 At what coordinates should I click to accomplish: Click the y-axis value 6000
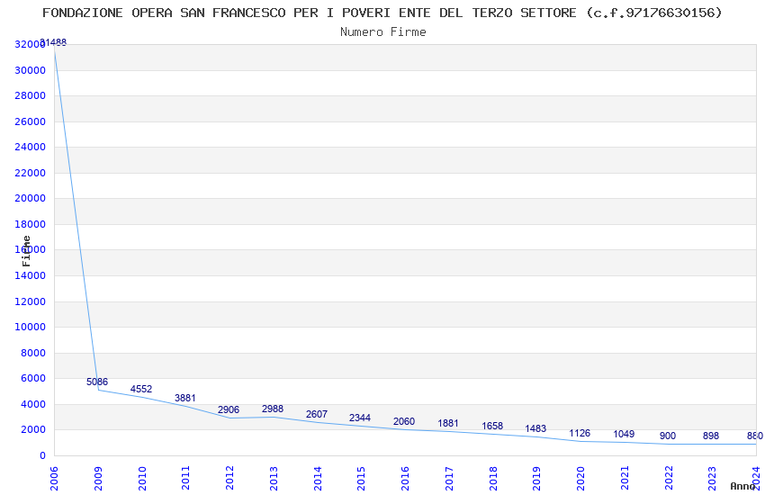click(x=33, y=378)
